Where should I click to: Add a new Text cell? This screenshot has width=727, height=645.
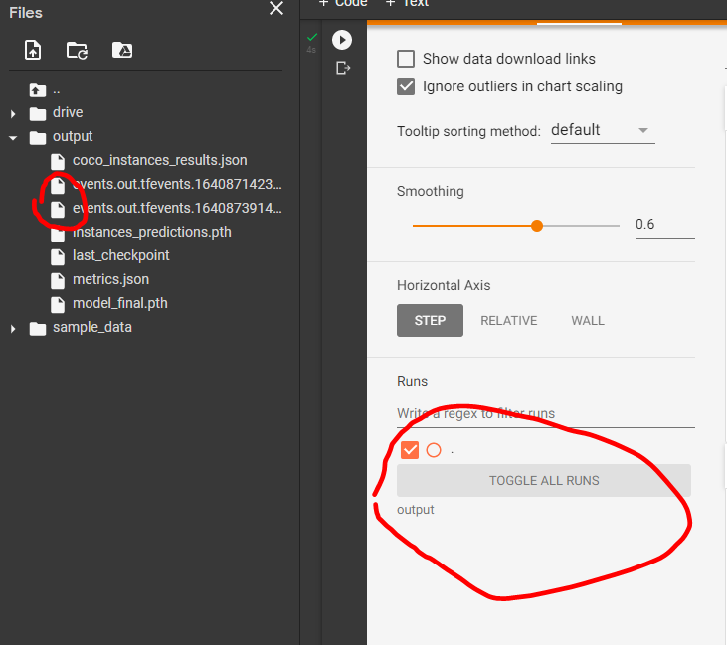pos(407,3)
